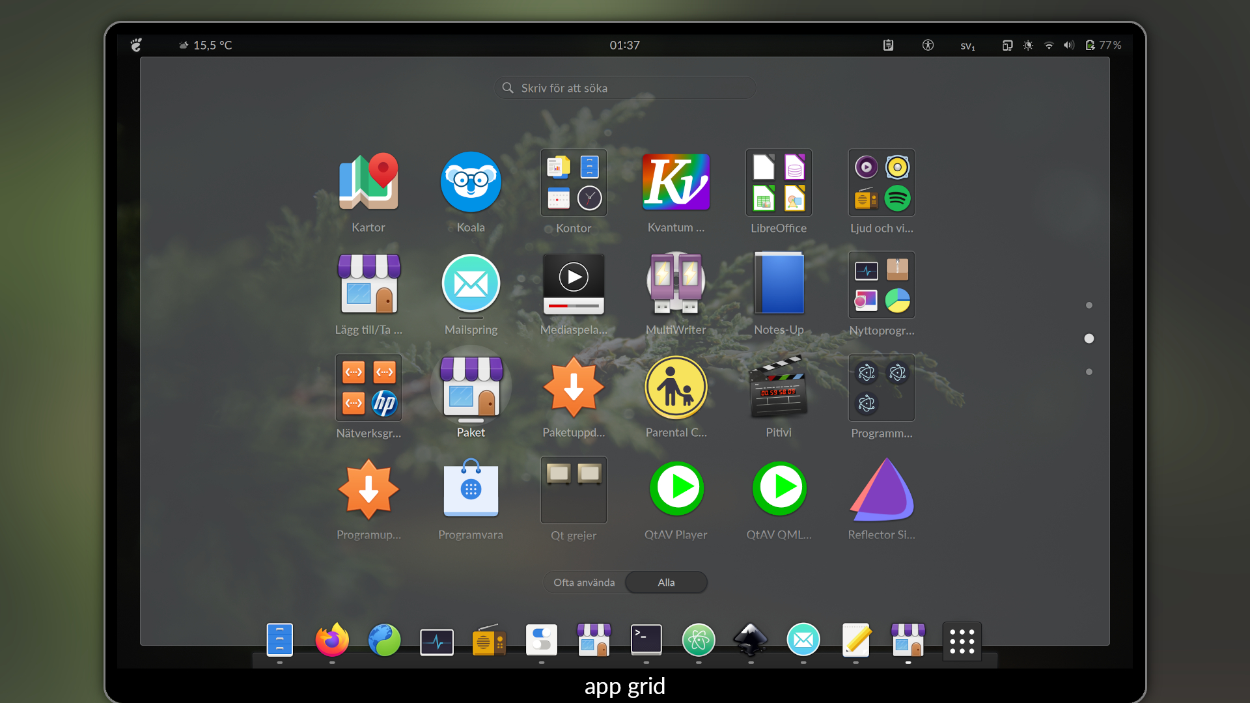Open the clipboard indicator in top bar
Screen dimensions: 1250x703
click(888, 45)
